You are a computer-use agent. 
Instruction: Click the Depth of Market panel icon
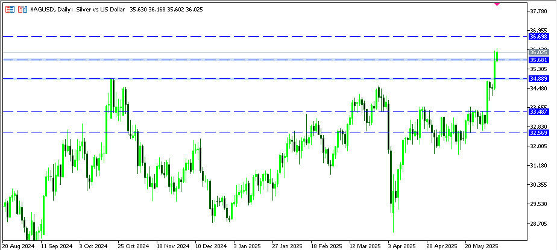[10, 11]
